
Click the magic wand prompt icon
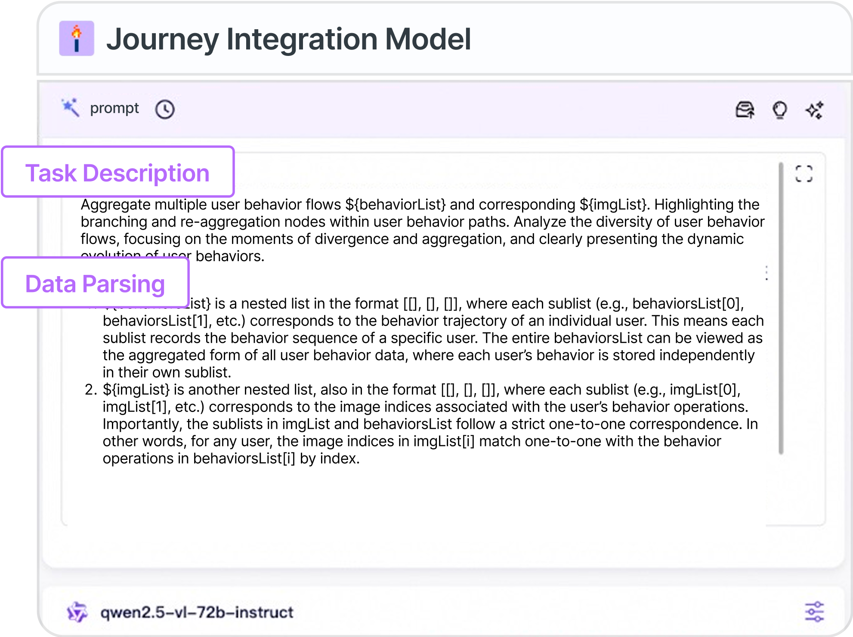tap(71, 108)
